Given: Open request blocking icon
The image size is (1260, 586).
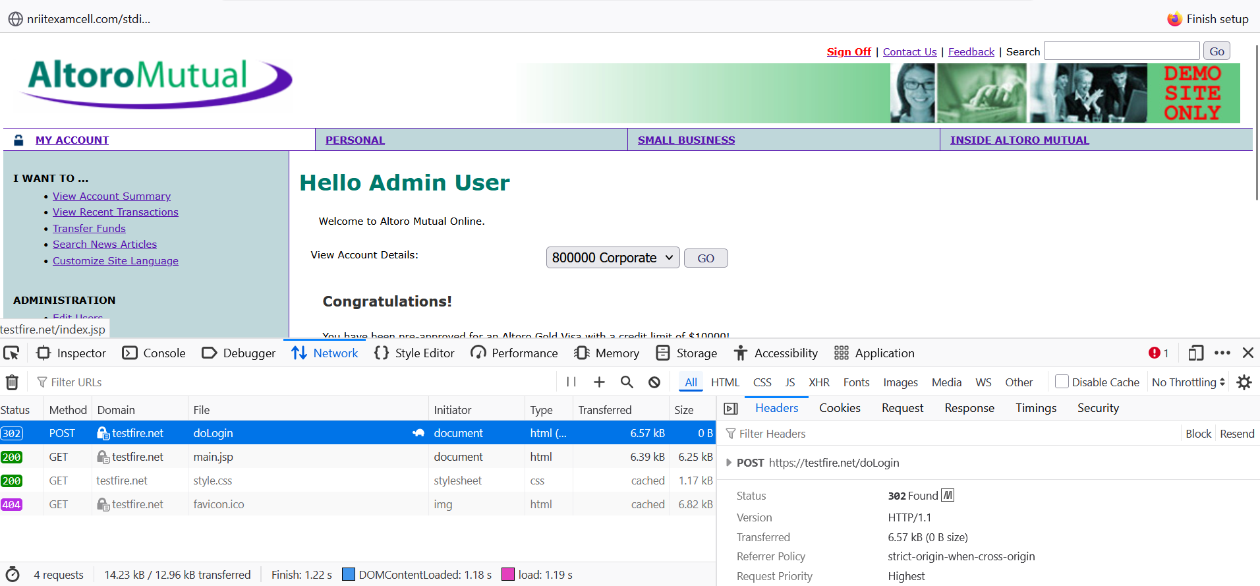Looking at the screenshot, I should (654, 382).
